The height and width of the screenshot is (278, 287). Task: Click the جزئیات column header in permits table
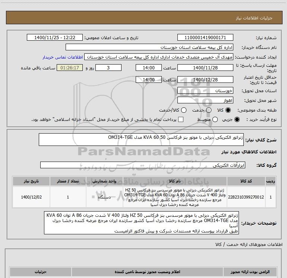41,272
